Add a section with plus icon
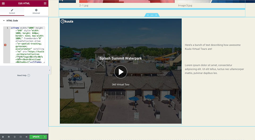The width and height of the screenshot is (255, 140). pos(148,15)
